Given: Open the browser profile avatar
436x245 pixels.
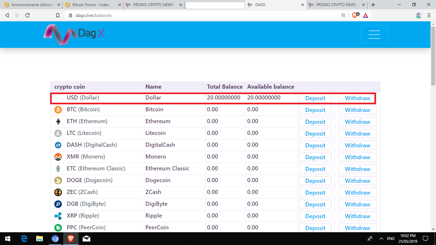Looking at the screenshot, I should [x=419, y=15].
